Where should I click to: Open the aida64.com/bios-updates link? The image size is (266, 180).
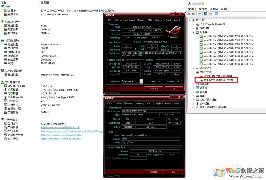click(61, 139)
